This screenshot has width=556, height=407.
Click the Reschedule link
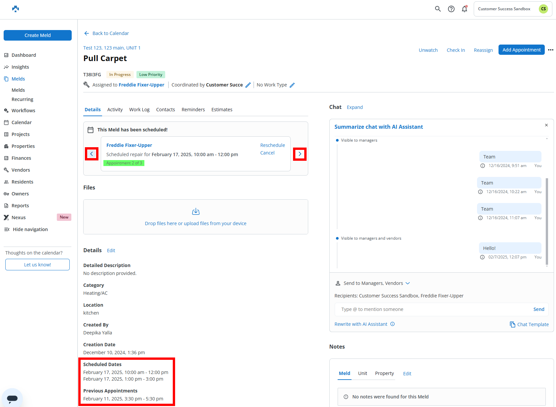[x=272, y=145]
